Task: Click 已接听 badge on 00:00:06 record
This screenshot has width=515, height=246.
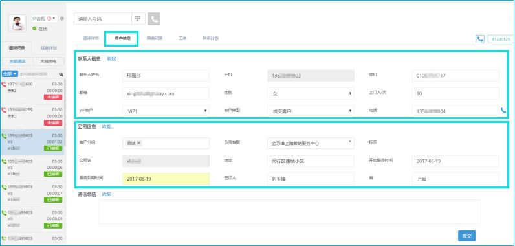Action: coord(53,174)
